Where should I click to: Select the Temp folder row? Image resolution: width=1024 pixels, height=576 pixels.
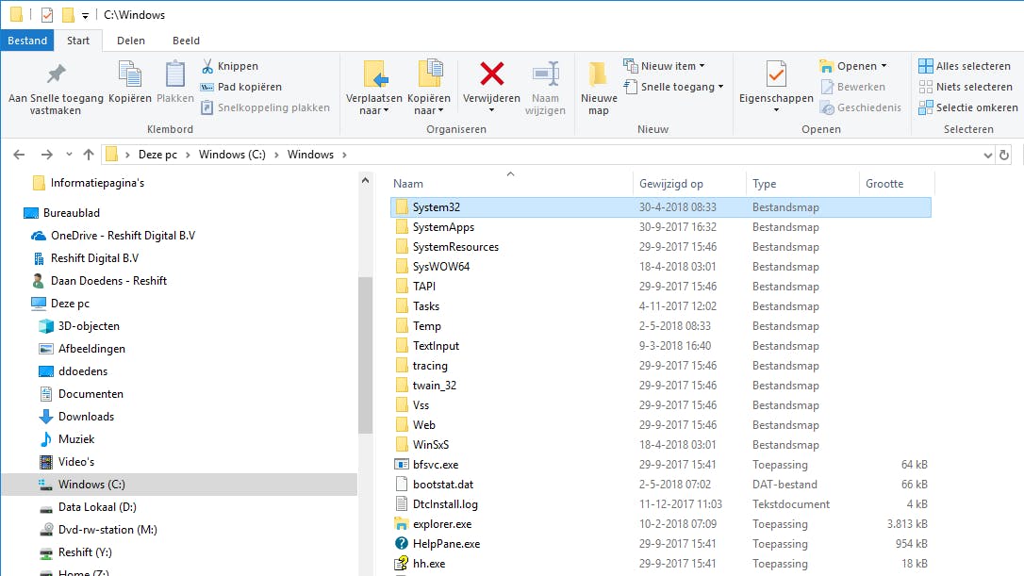point(661,326)
